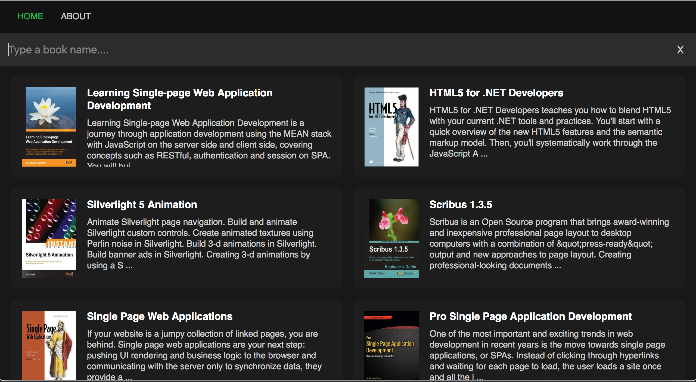The width and height of the screenshot is (696, 382).
Task: Clear search with the X button
Action: point(680,50)
